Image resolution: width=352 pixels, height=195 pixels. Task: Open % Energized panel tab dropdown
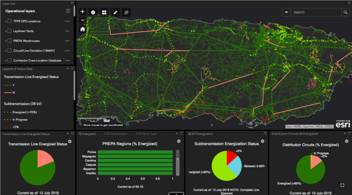point(177,134)
